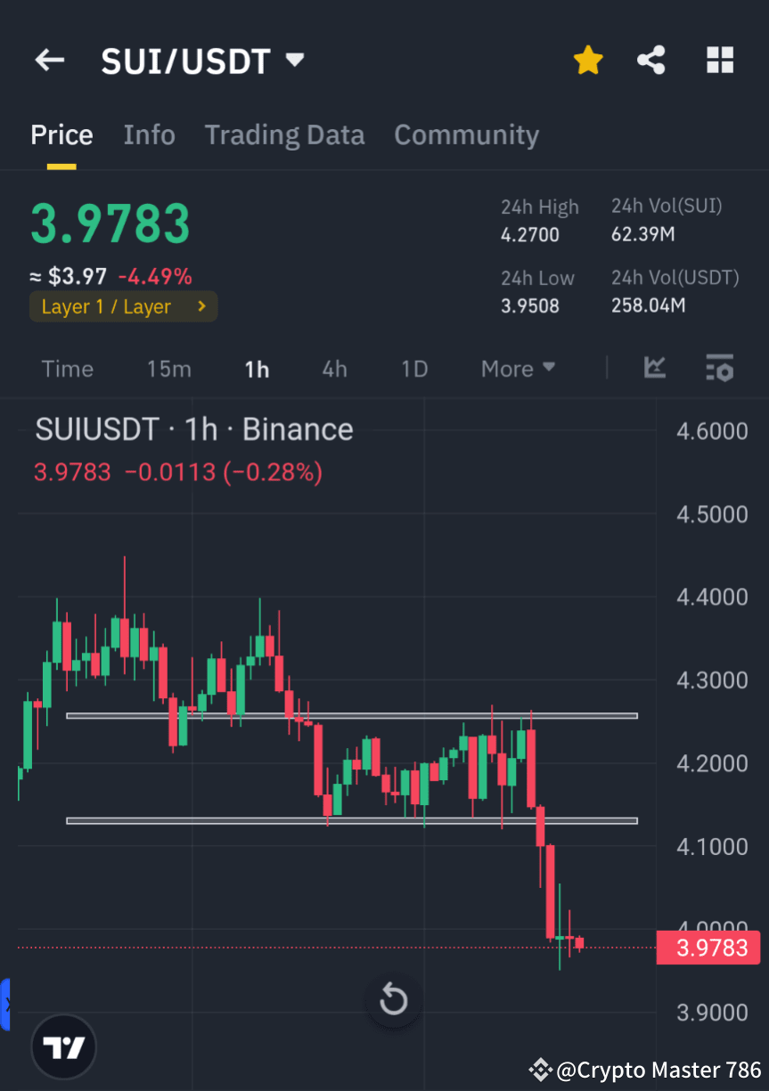
Task: Open the share icon
Action: click(x=651, y=60)
